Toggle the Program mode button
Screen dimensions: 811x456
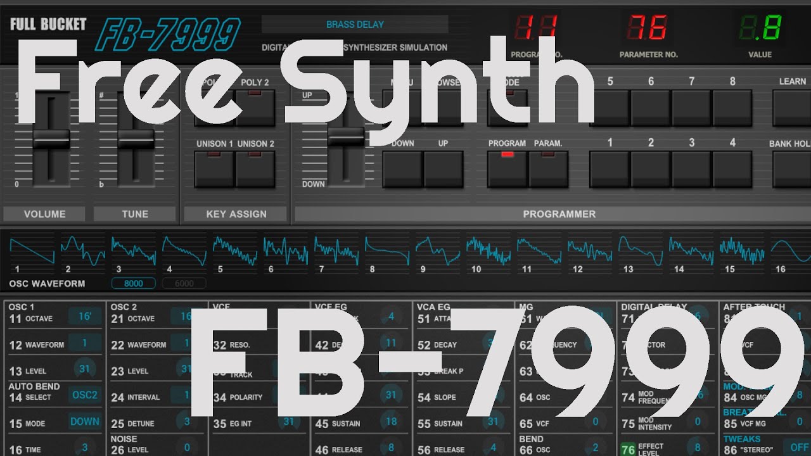507,169
